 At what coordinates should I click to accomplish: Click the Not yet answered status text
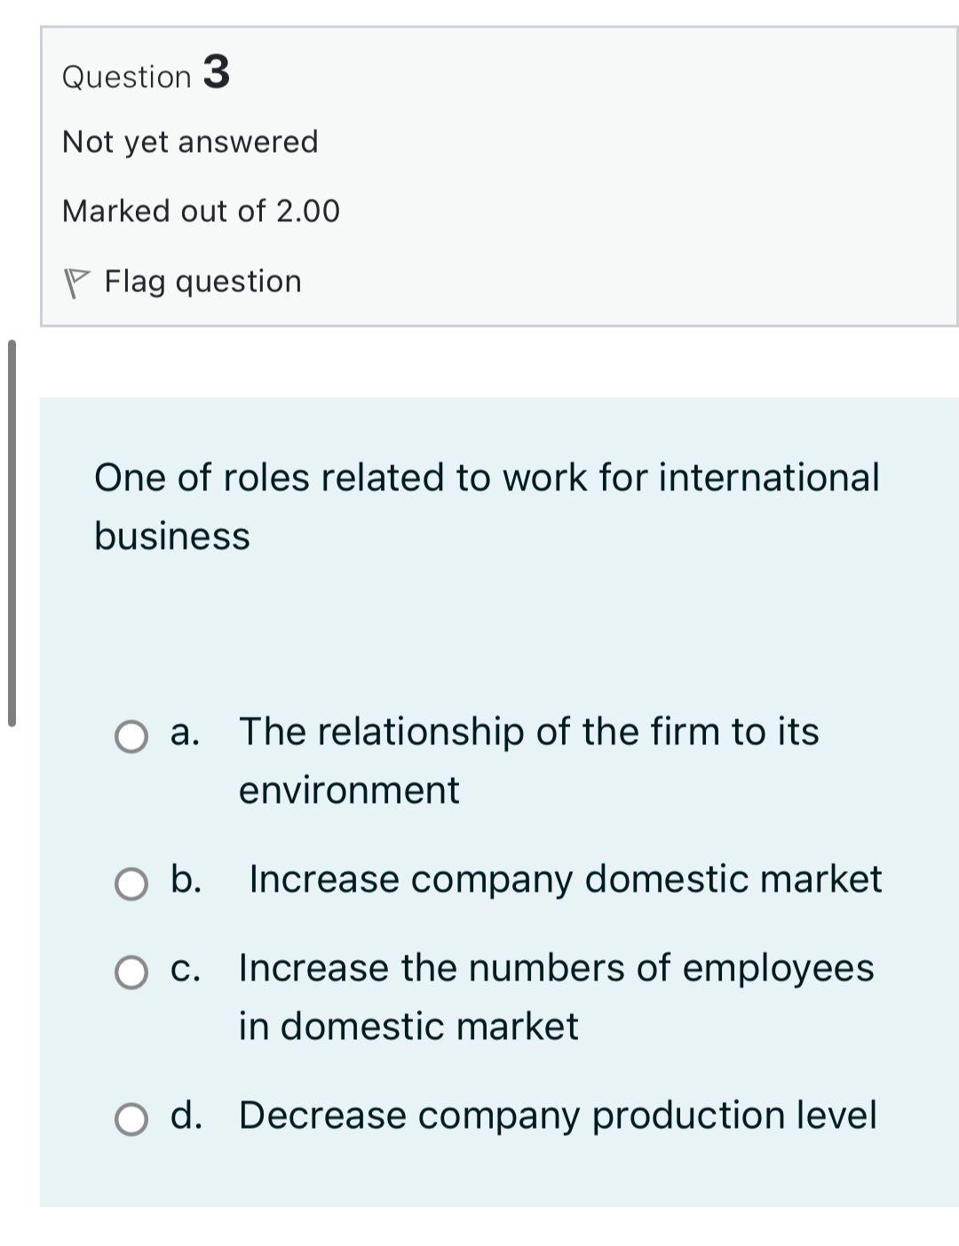click(189, 141)
